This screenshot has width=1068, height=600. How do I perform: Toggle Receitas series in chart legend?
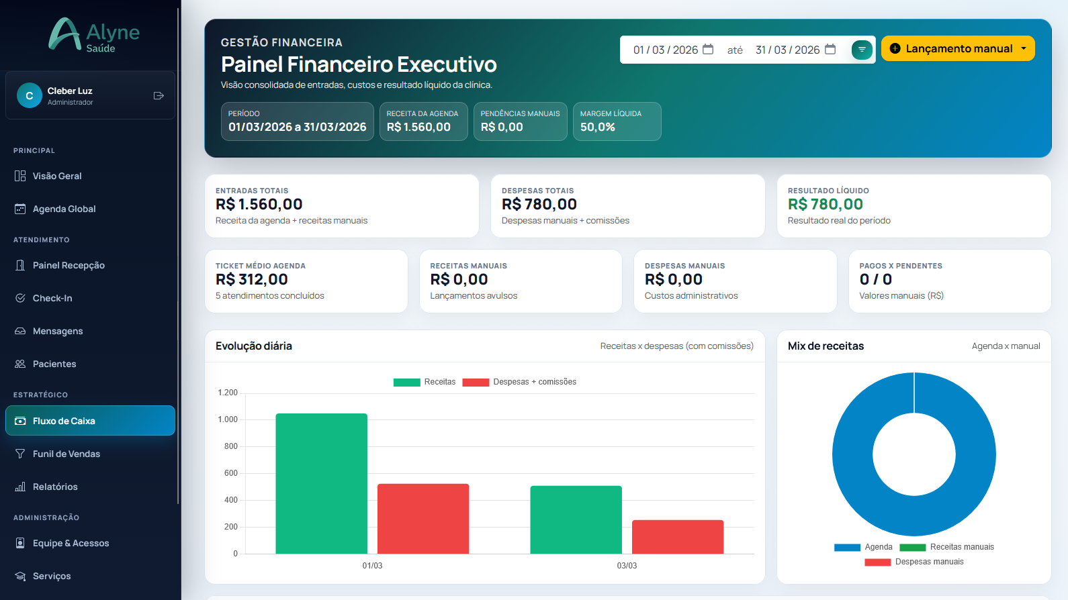424,382
